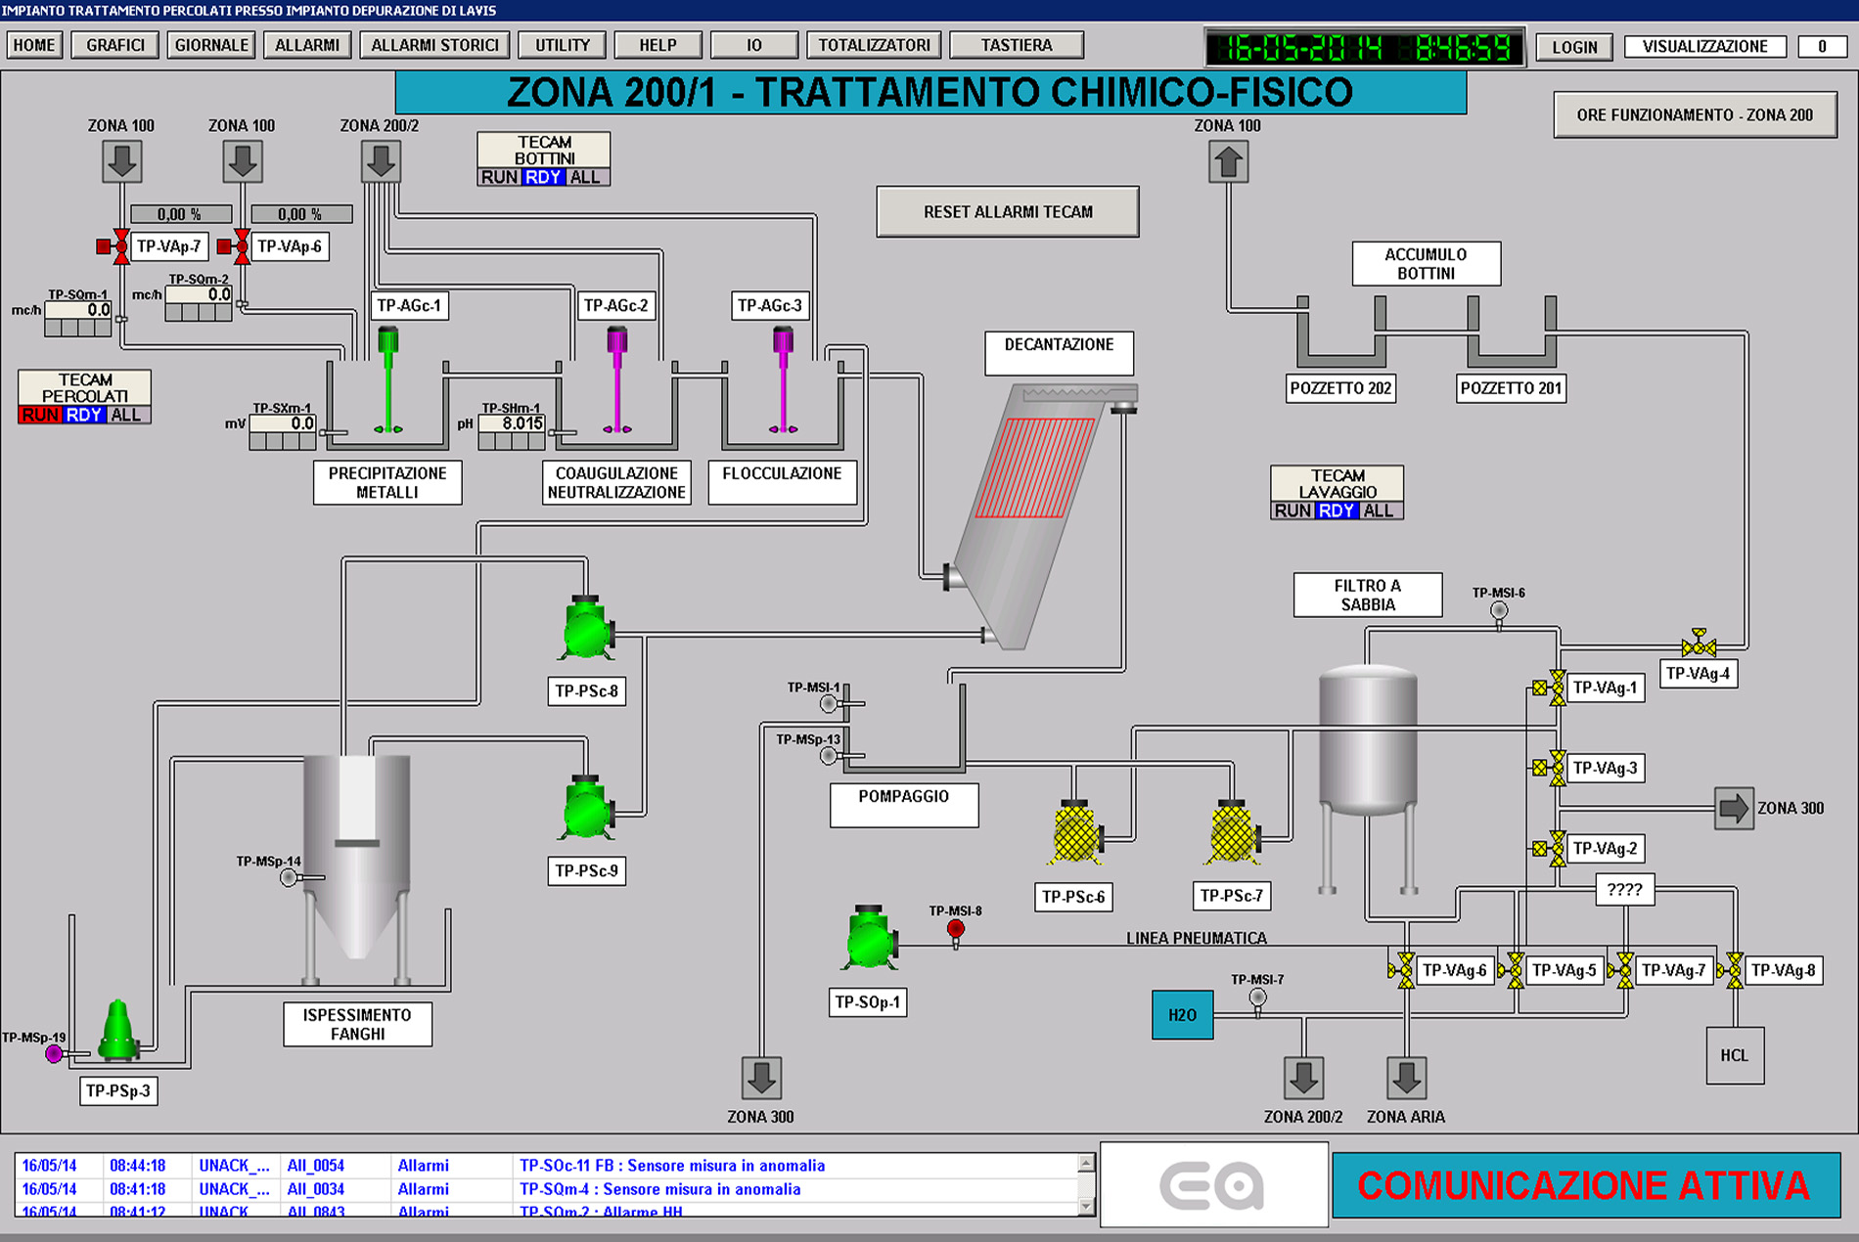Click the magenta TP-MSp-19 sensor indicator

(x=55, y=1053)
